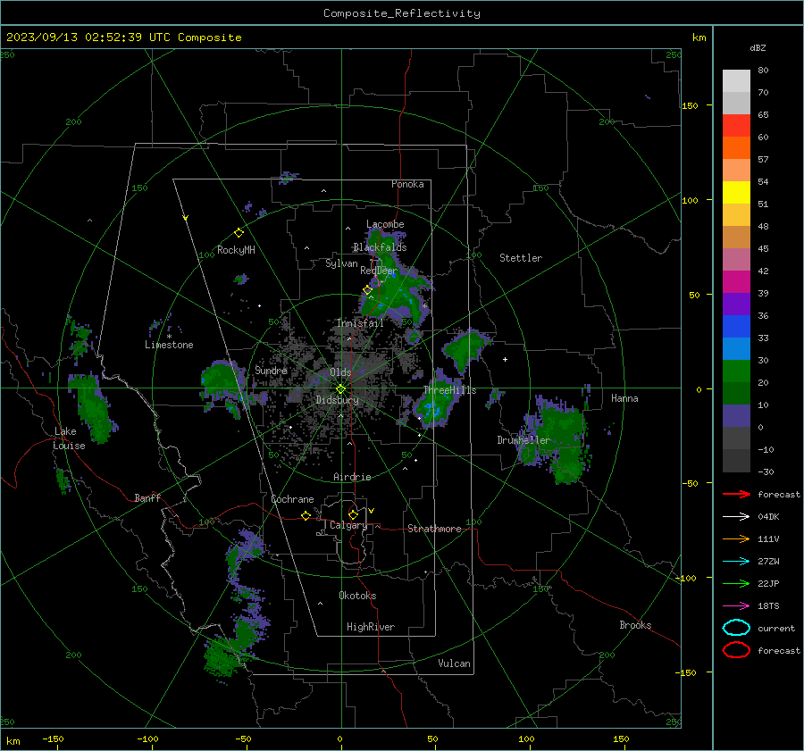Viewport: 804px width, 751px height.
Task: Click the Vulcan town label
Action: [454, 663]
